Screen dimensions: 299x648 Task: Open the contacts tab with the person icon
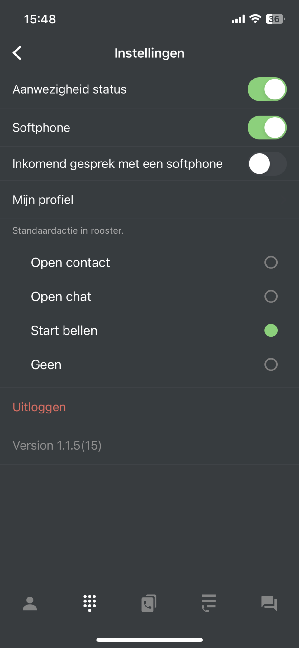pyautogui.click(x=30, y=603)
